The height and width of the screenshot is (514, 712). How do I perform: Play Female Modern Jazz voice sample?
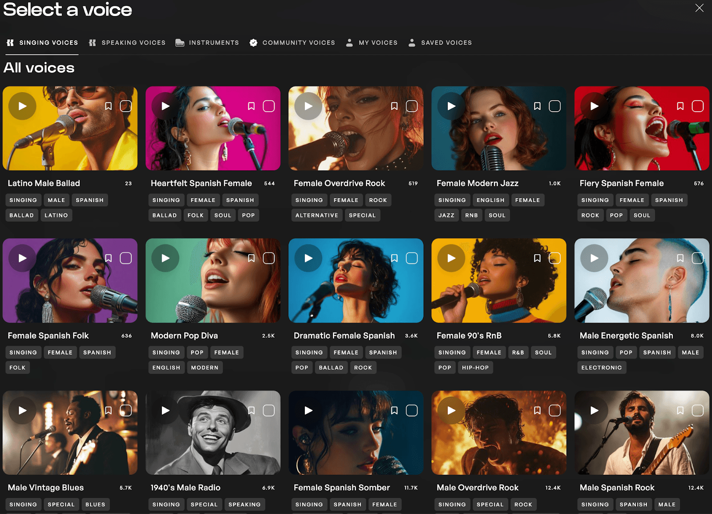point(451,106)
